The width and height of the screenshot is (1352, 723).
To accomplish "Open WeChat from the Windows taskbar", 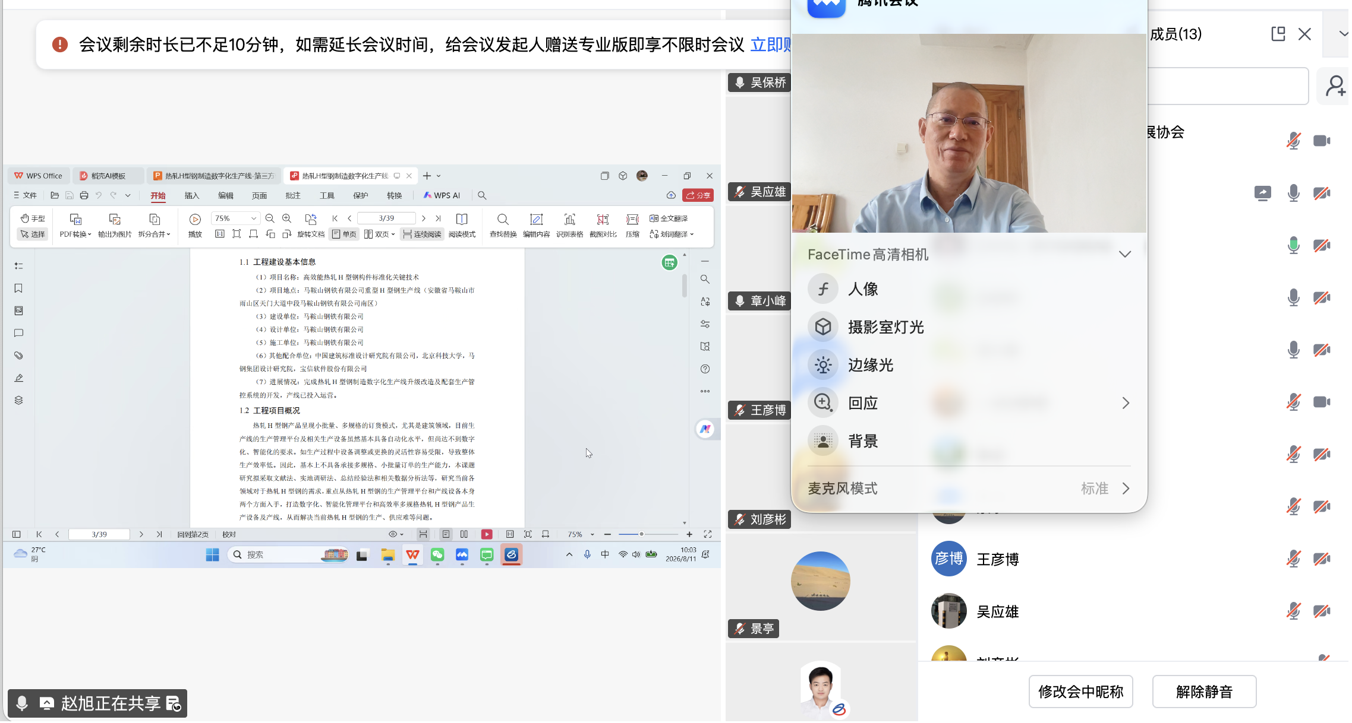I will click(x=437, y=554).
